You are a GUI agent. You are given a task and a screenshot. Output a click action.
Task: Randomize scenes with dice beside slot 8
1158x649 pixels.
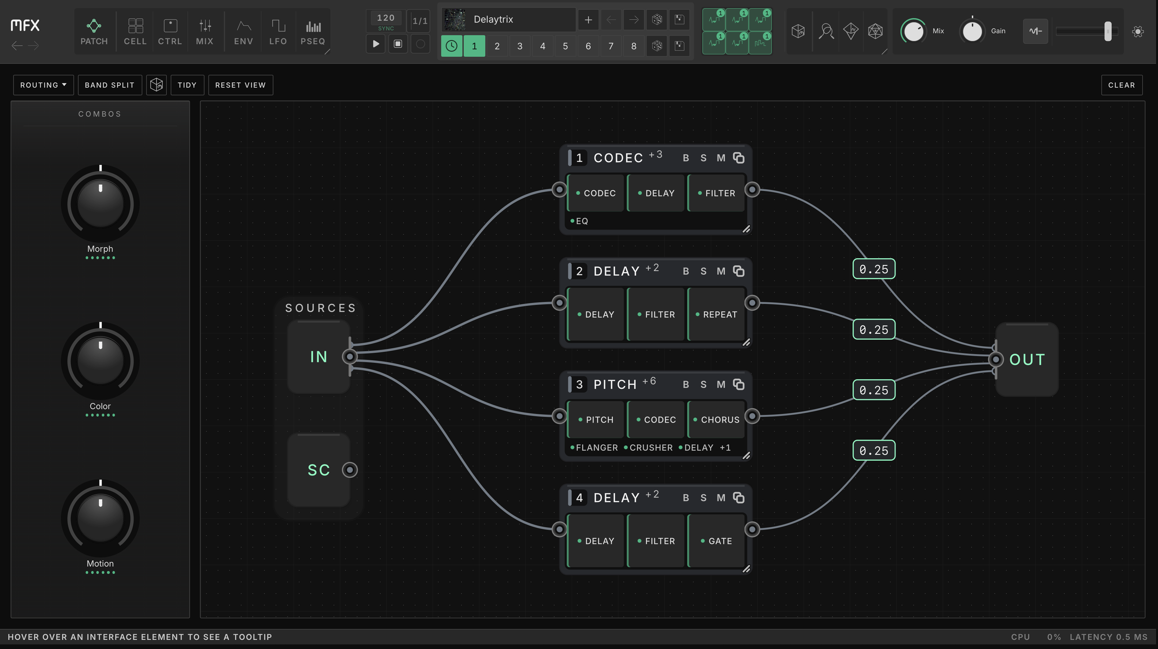657,46
